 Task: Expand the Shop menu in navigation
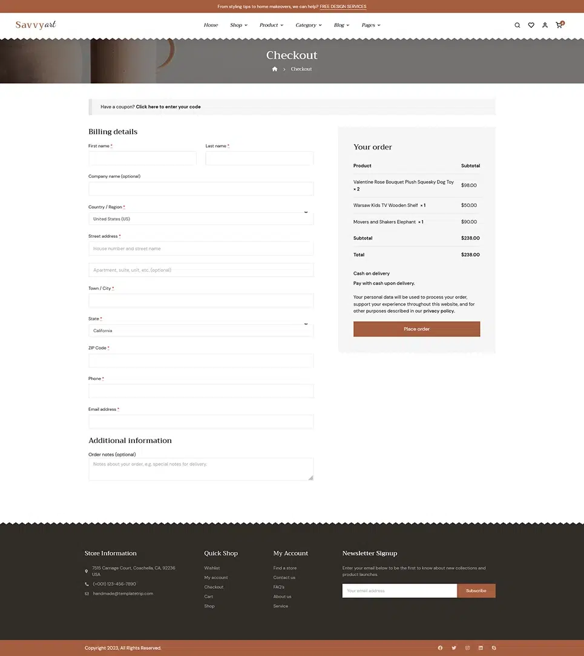pyautogui.click(x=238, y=25)
